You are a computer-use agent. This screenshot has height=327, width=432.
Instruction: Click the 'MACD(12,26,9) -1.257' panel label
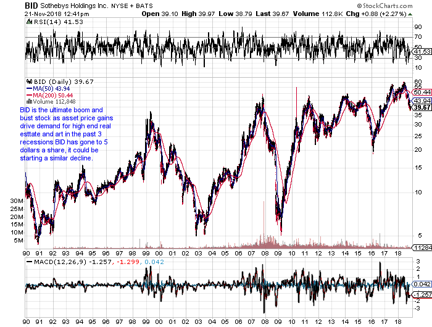pyautogui.click(x=73, y=262)
